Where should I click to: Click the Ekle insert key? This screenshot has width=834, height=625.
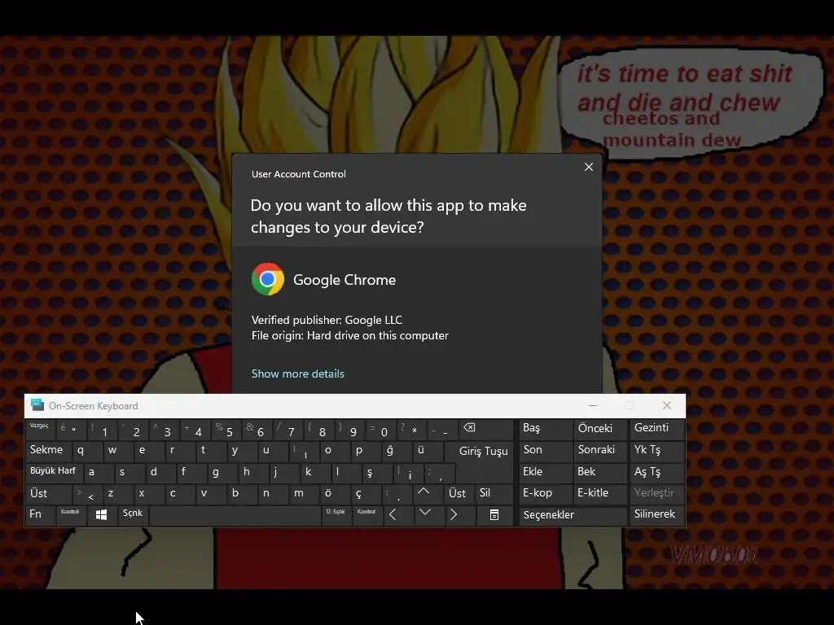(545, 472)
